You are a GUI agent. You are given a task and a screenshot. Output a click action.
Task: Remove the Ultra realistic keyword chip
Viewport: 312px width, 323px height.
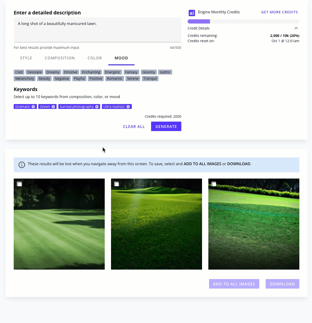point(127,106)
